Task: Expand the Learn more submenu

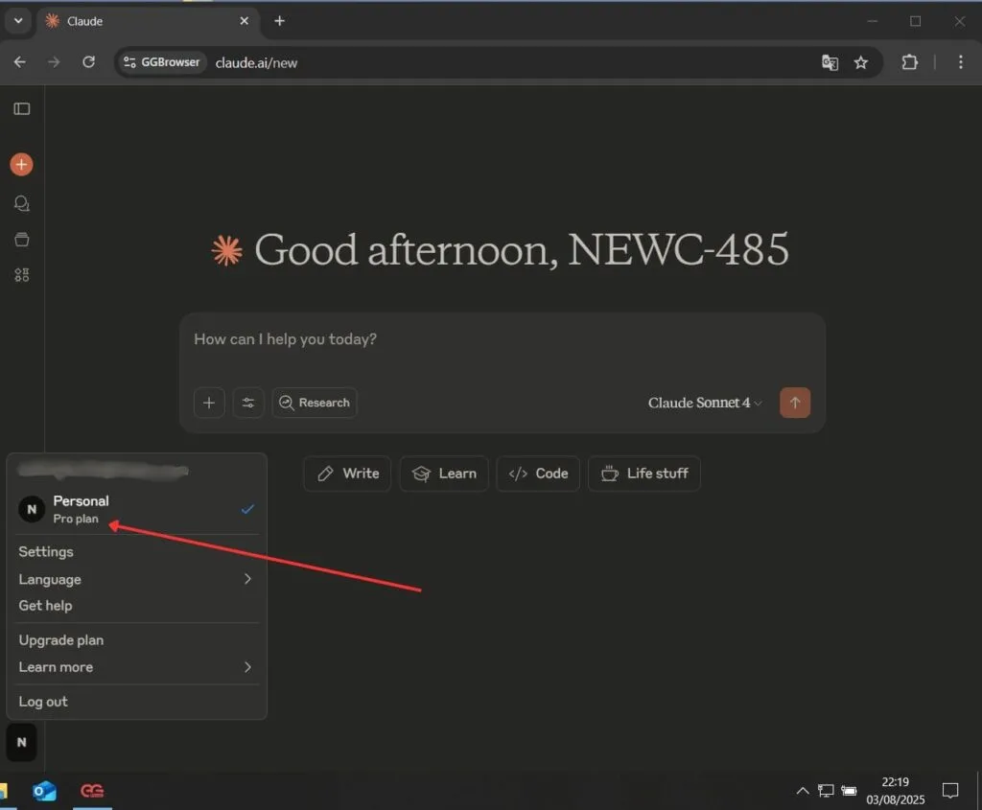Action: click(136, 666)
